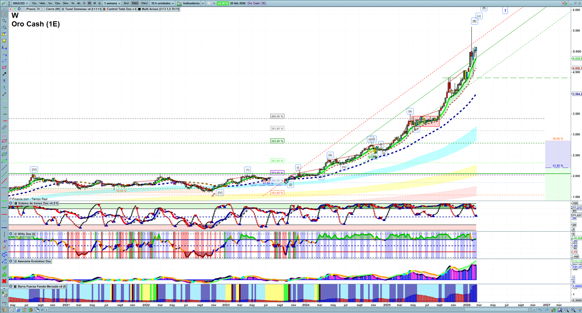Select the text annotation 'T' tool
Viewport: 582px width, 313px height.
[x=4, y=81]
